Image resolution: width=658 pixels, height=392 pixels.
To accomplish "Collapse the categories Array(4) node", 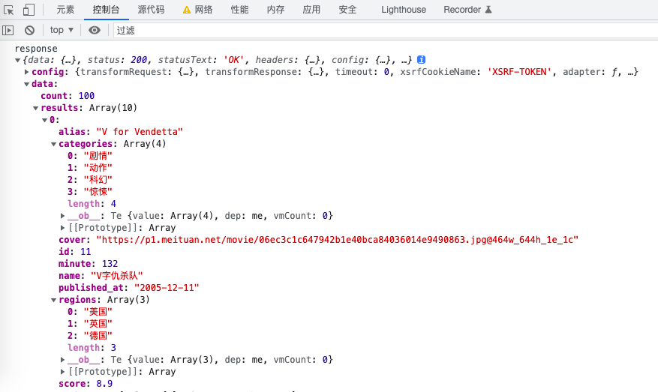I will [x=54, y=144].
